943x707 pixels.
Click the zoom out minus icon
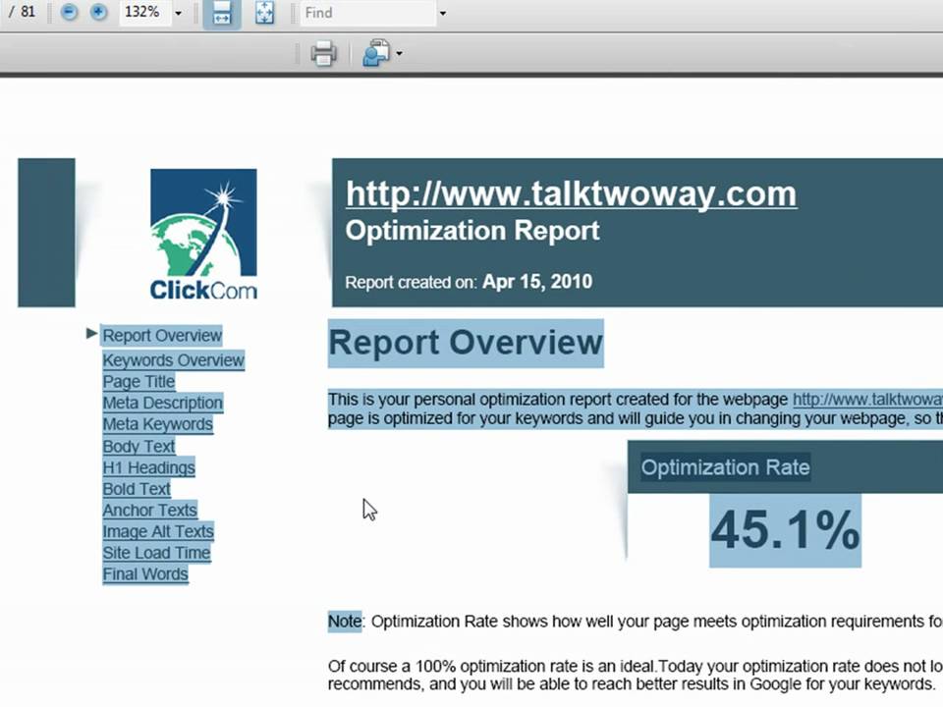(x=70, y=12)
